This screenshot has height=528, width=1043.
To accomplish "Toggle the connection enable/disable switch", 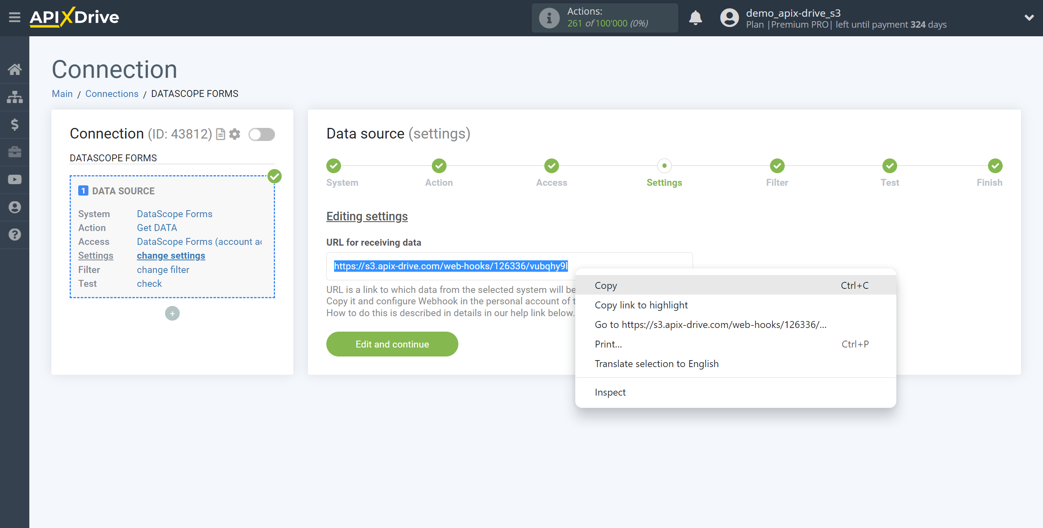I will (261, 134).
